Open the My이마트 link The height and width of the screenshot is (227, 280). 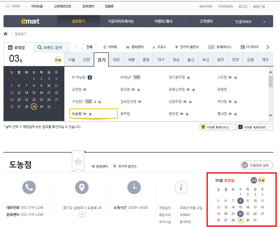coord(206,6)
